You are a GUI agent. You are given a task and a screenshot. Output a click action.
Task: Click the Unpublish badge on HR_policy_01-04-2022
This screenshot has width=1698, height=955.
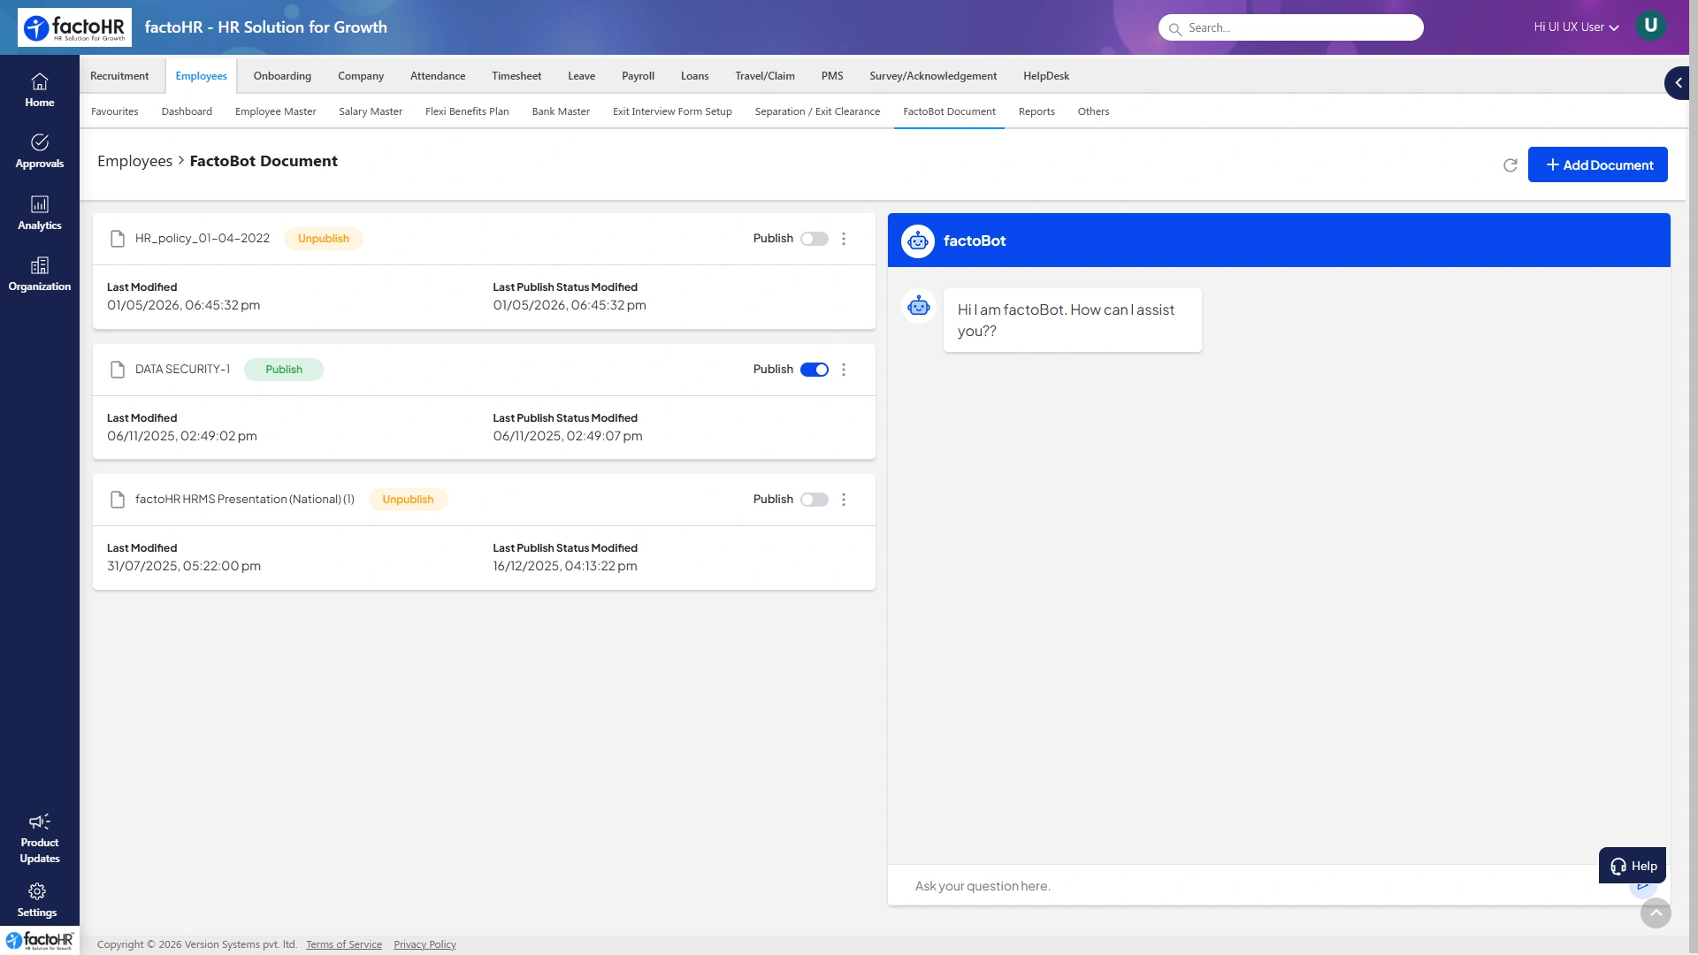[x=324, y=239]
